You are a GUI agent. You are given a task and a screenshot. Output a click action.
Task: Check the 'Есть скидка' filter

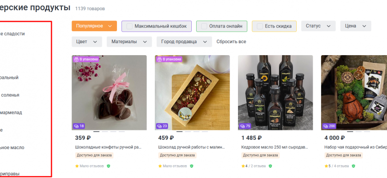coord(260,26)
